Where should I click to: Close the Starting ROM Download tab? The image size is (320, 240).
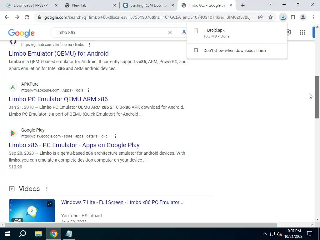pos(173,6)
